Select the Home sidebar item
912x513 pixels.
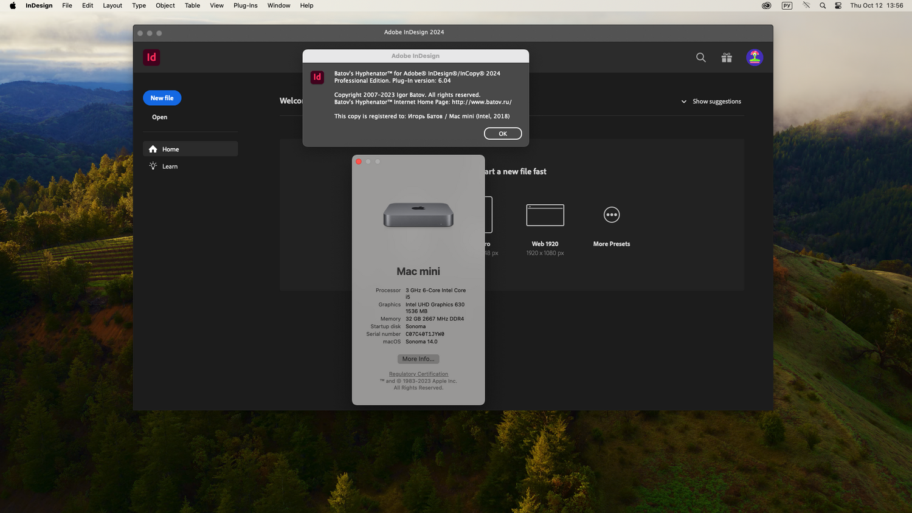[190, 149]
